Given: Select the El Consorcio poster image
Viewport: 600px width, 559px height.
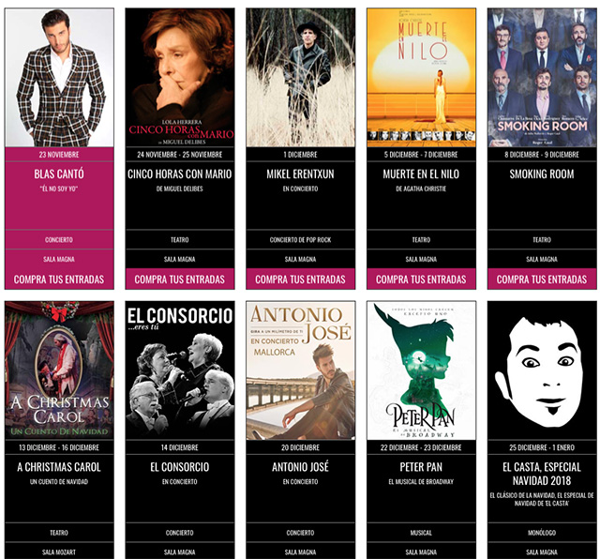Looking at the screenshot, I should 180,370.
